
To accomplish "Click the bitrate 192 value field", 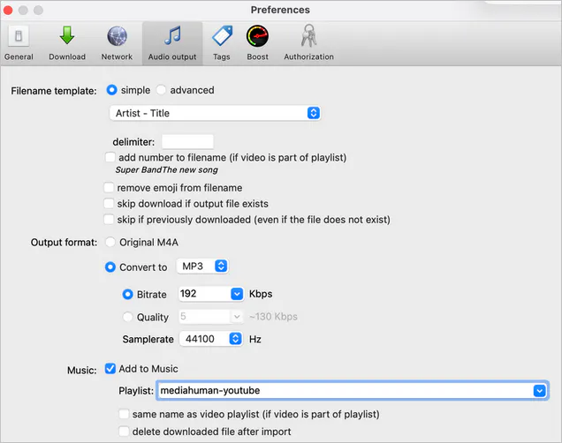I will (204, 294).
